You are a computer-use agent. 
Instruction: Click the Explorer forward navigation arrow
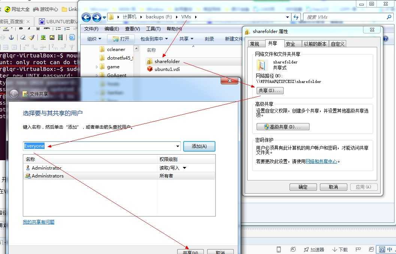tap(97, 17)
